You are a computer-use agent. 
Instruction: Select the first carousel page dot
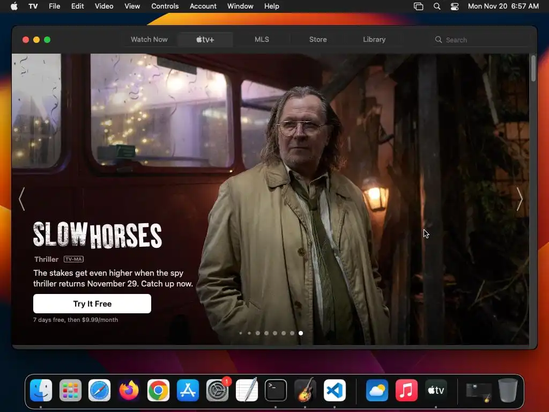tap(241, 333)
